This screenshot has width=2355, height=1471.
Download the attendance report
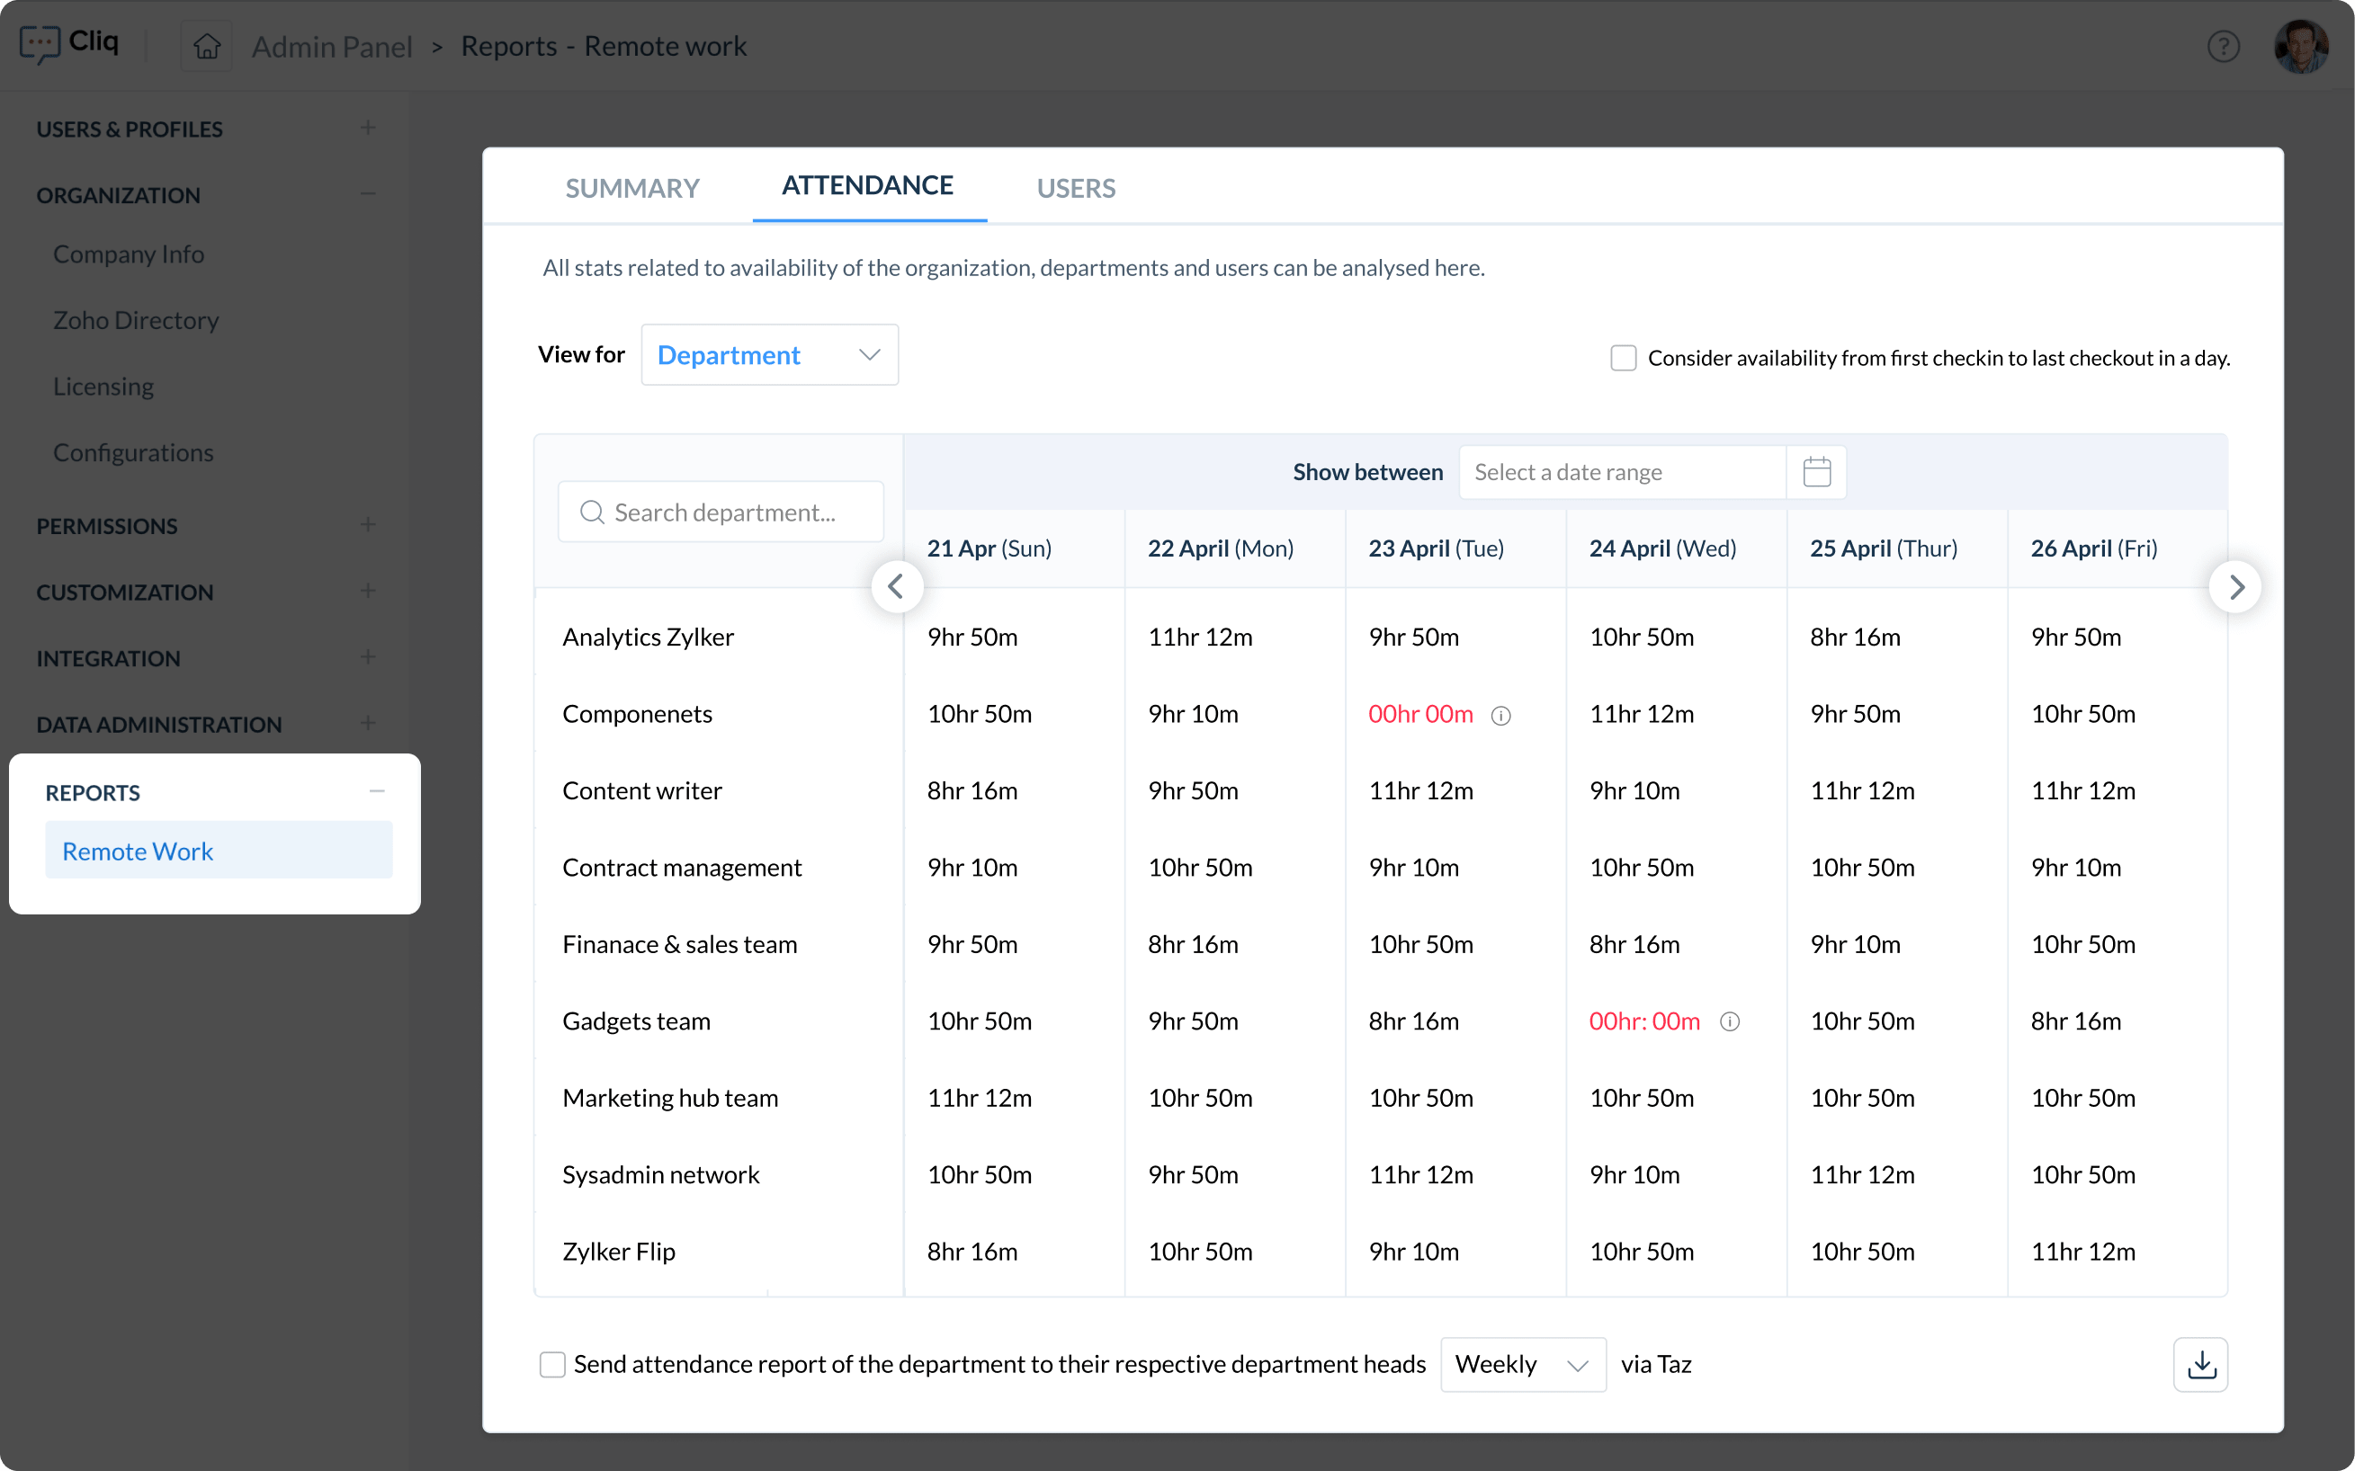[x=2200, y=1364]
